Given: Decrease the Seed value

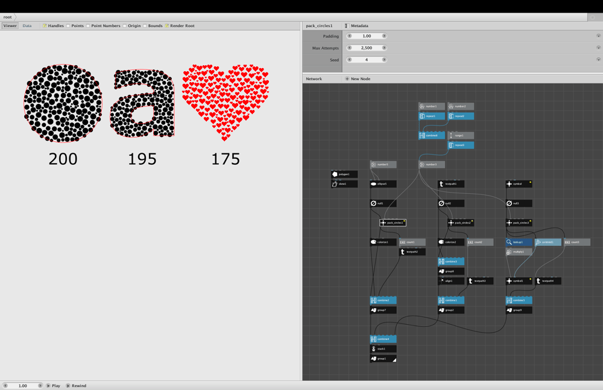Looking at the screenshot, I should coord(349,60).
